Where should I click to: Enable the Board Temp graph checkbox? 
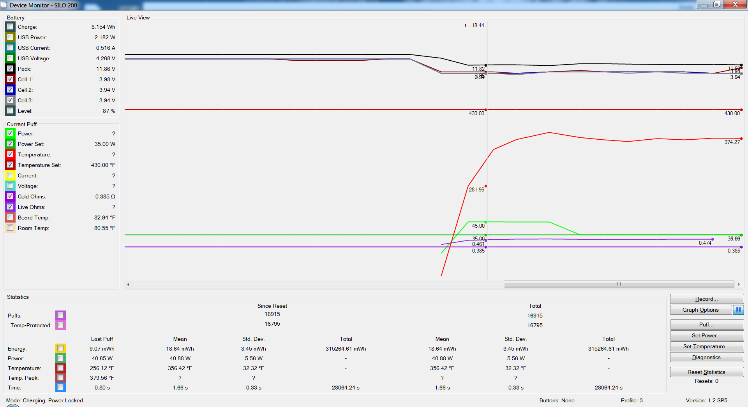click(x=11, y=218)
